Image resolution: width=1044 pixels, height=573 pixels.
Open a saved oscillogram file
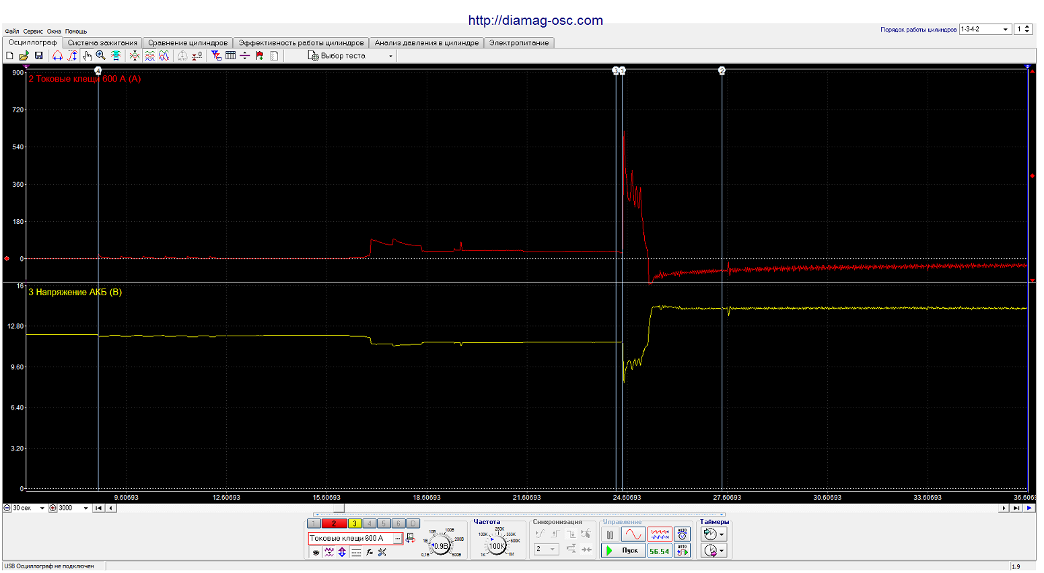point(24,56)
